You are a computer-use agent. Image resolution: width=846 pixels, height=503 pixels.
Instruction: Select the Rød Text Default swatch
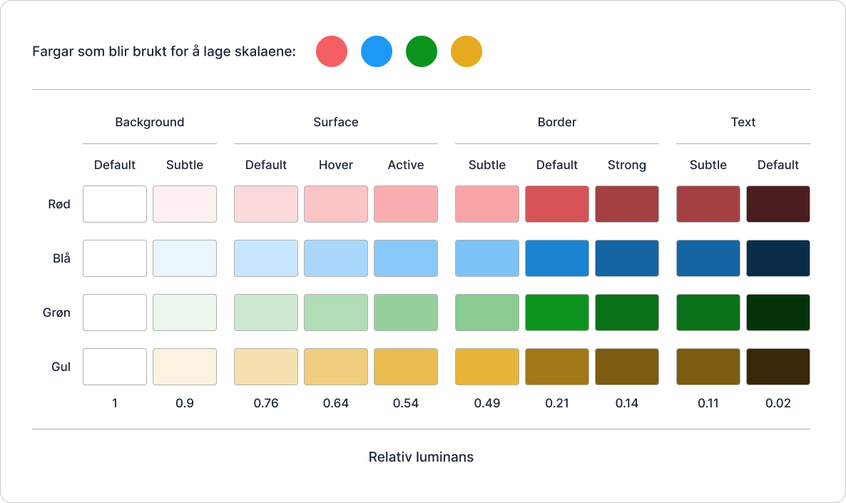pyautogui.click(x=778, y=204)
